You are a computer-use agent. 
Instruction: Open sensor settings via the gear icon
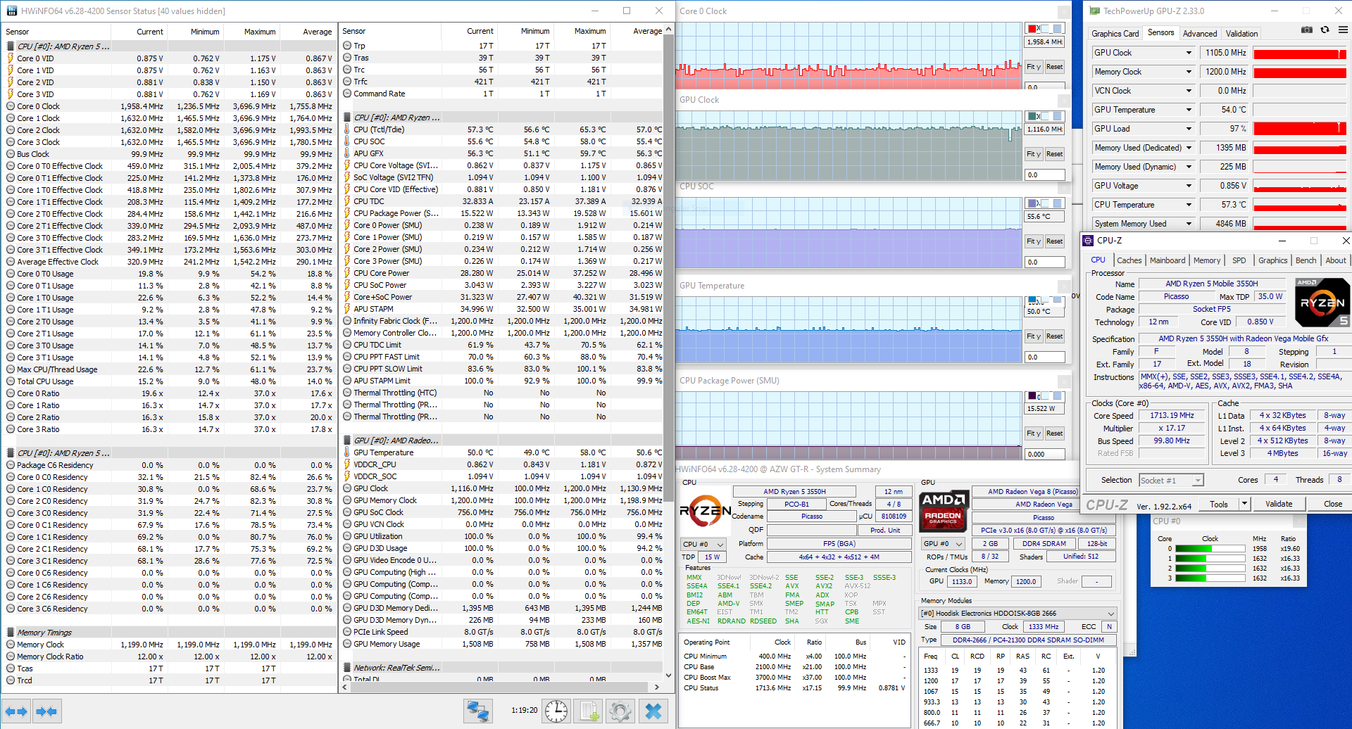click(620, 711)
